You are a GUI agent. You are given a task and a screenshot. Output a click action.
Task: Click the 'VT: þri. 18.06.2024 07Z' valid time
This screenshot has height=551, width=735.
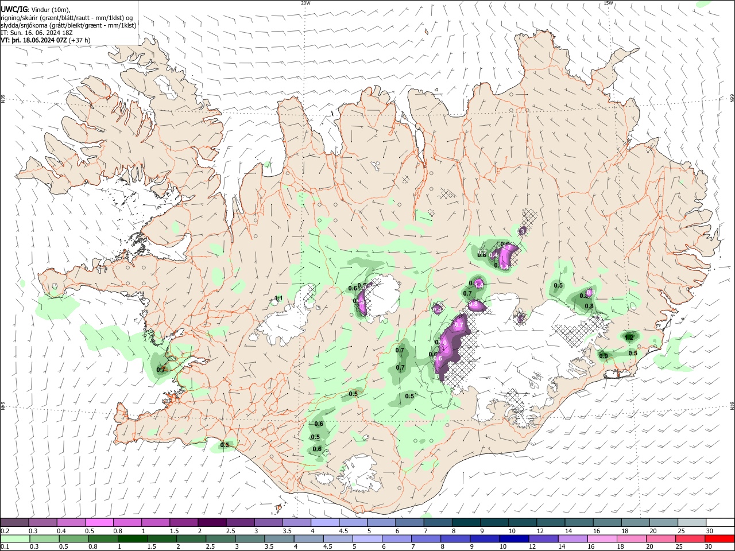coord(34,41)
